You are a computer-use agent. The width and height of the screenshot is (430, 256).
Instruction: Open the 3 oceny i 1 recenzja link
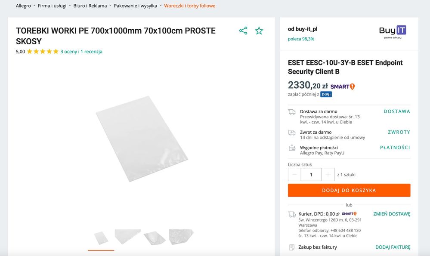(x=81, y=52)
